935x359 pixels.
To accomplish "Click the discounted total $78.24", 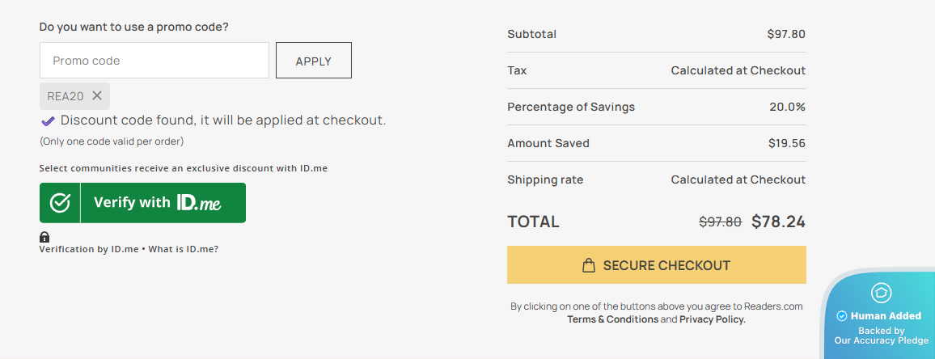I will point(778,222).
